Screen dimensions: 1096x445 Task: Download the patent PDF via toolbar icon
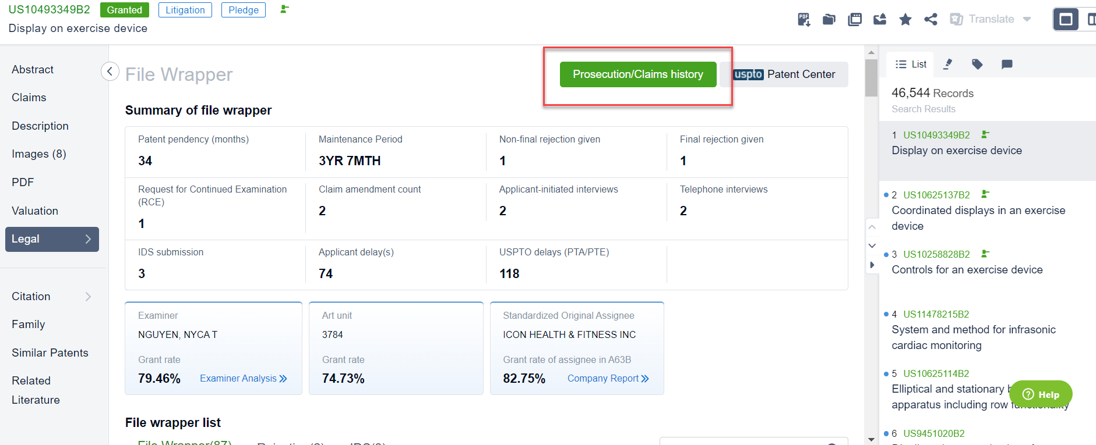tap(804, 20)
